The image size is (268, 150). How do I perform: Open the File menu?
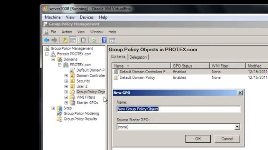(53, 32)
